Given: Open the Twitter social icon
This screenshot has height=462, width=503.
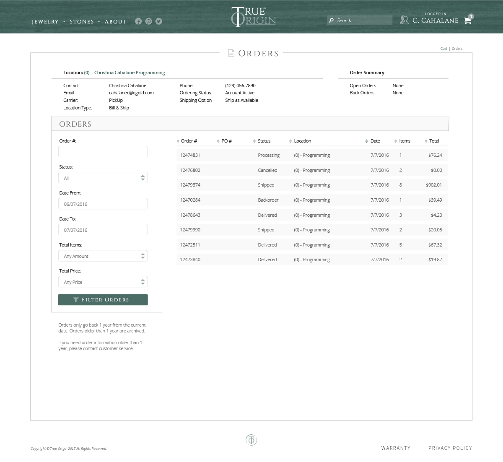Looking at the screenshot, I should (x=159, y=21).
